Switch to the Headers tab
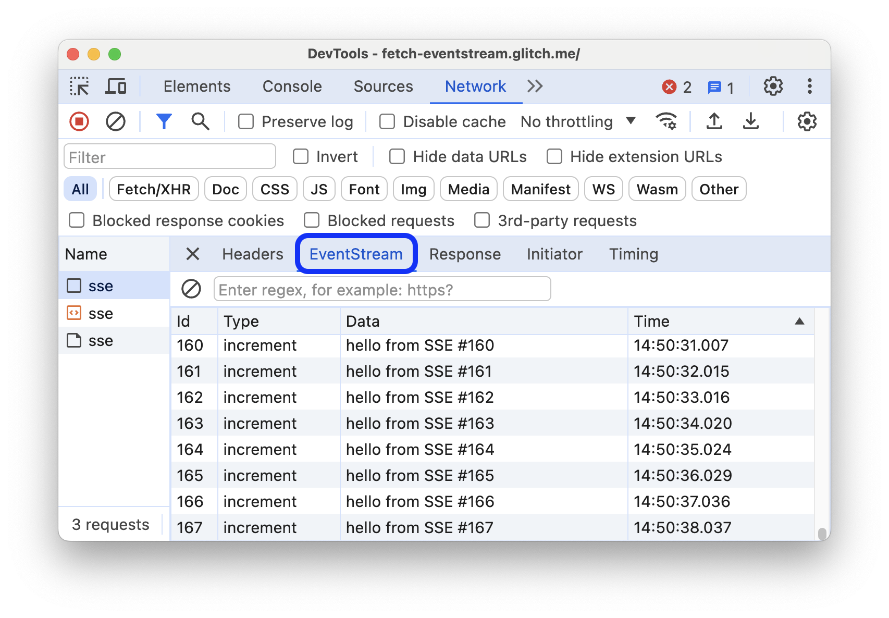This screenshot has width=889, height=618. [252, 254]
